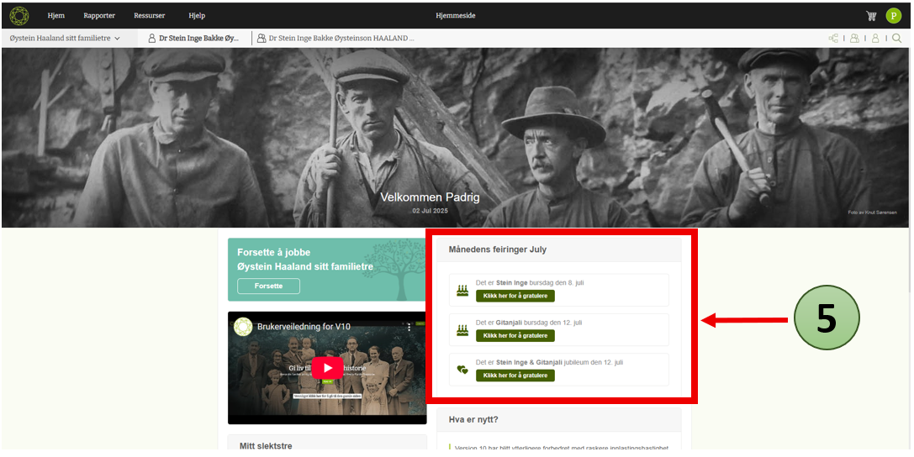Click the two-person family icon in toolbar
The width and height of the screenshot is (914, 457).
(x=854, y=39)
